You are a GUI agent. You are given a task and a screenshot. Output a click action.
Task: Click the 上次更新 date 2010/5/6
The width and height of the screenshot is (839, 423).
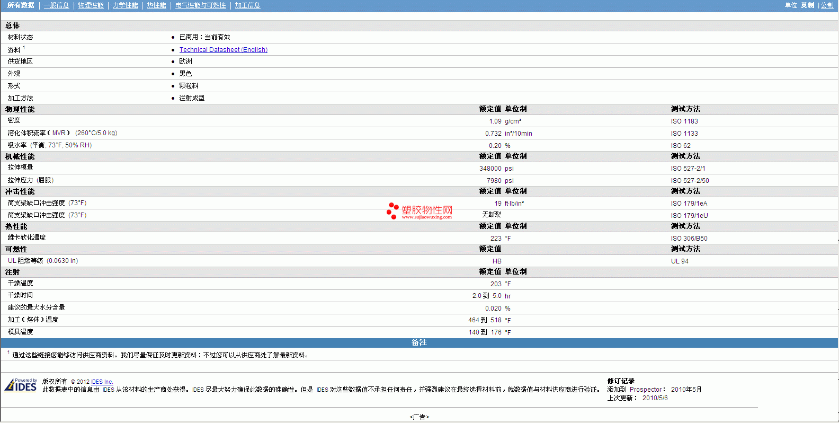tap(655, 398)
